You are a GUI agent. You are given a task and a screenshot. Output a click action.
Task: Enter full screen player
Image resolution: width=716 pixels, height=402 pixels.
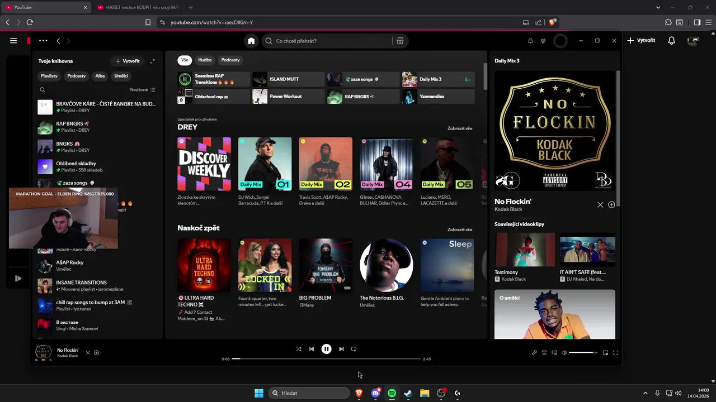tap(615, 353)
